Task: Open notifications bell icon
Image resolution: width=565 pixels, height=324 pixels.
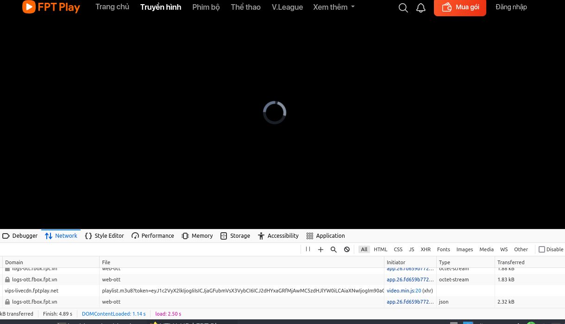Action: pyautogui.click(x=421, y=8)
